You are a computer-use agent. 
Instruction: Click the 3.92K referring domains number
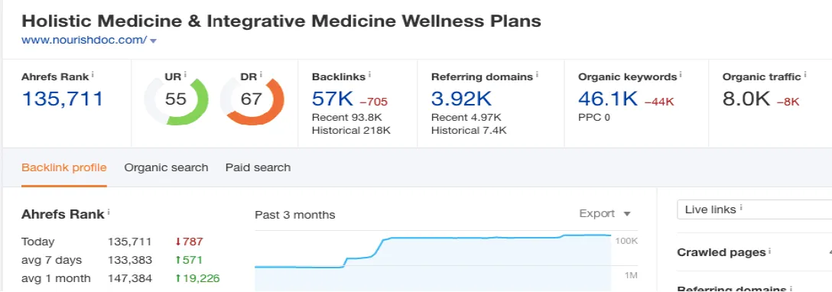[462, 99]
